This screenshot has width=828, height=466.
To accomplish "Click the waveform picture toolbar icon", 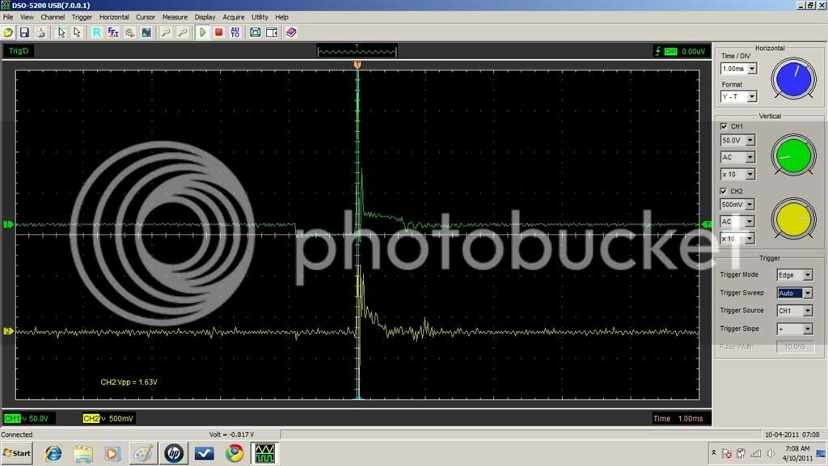I will [146, 32].
